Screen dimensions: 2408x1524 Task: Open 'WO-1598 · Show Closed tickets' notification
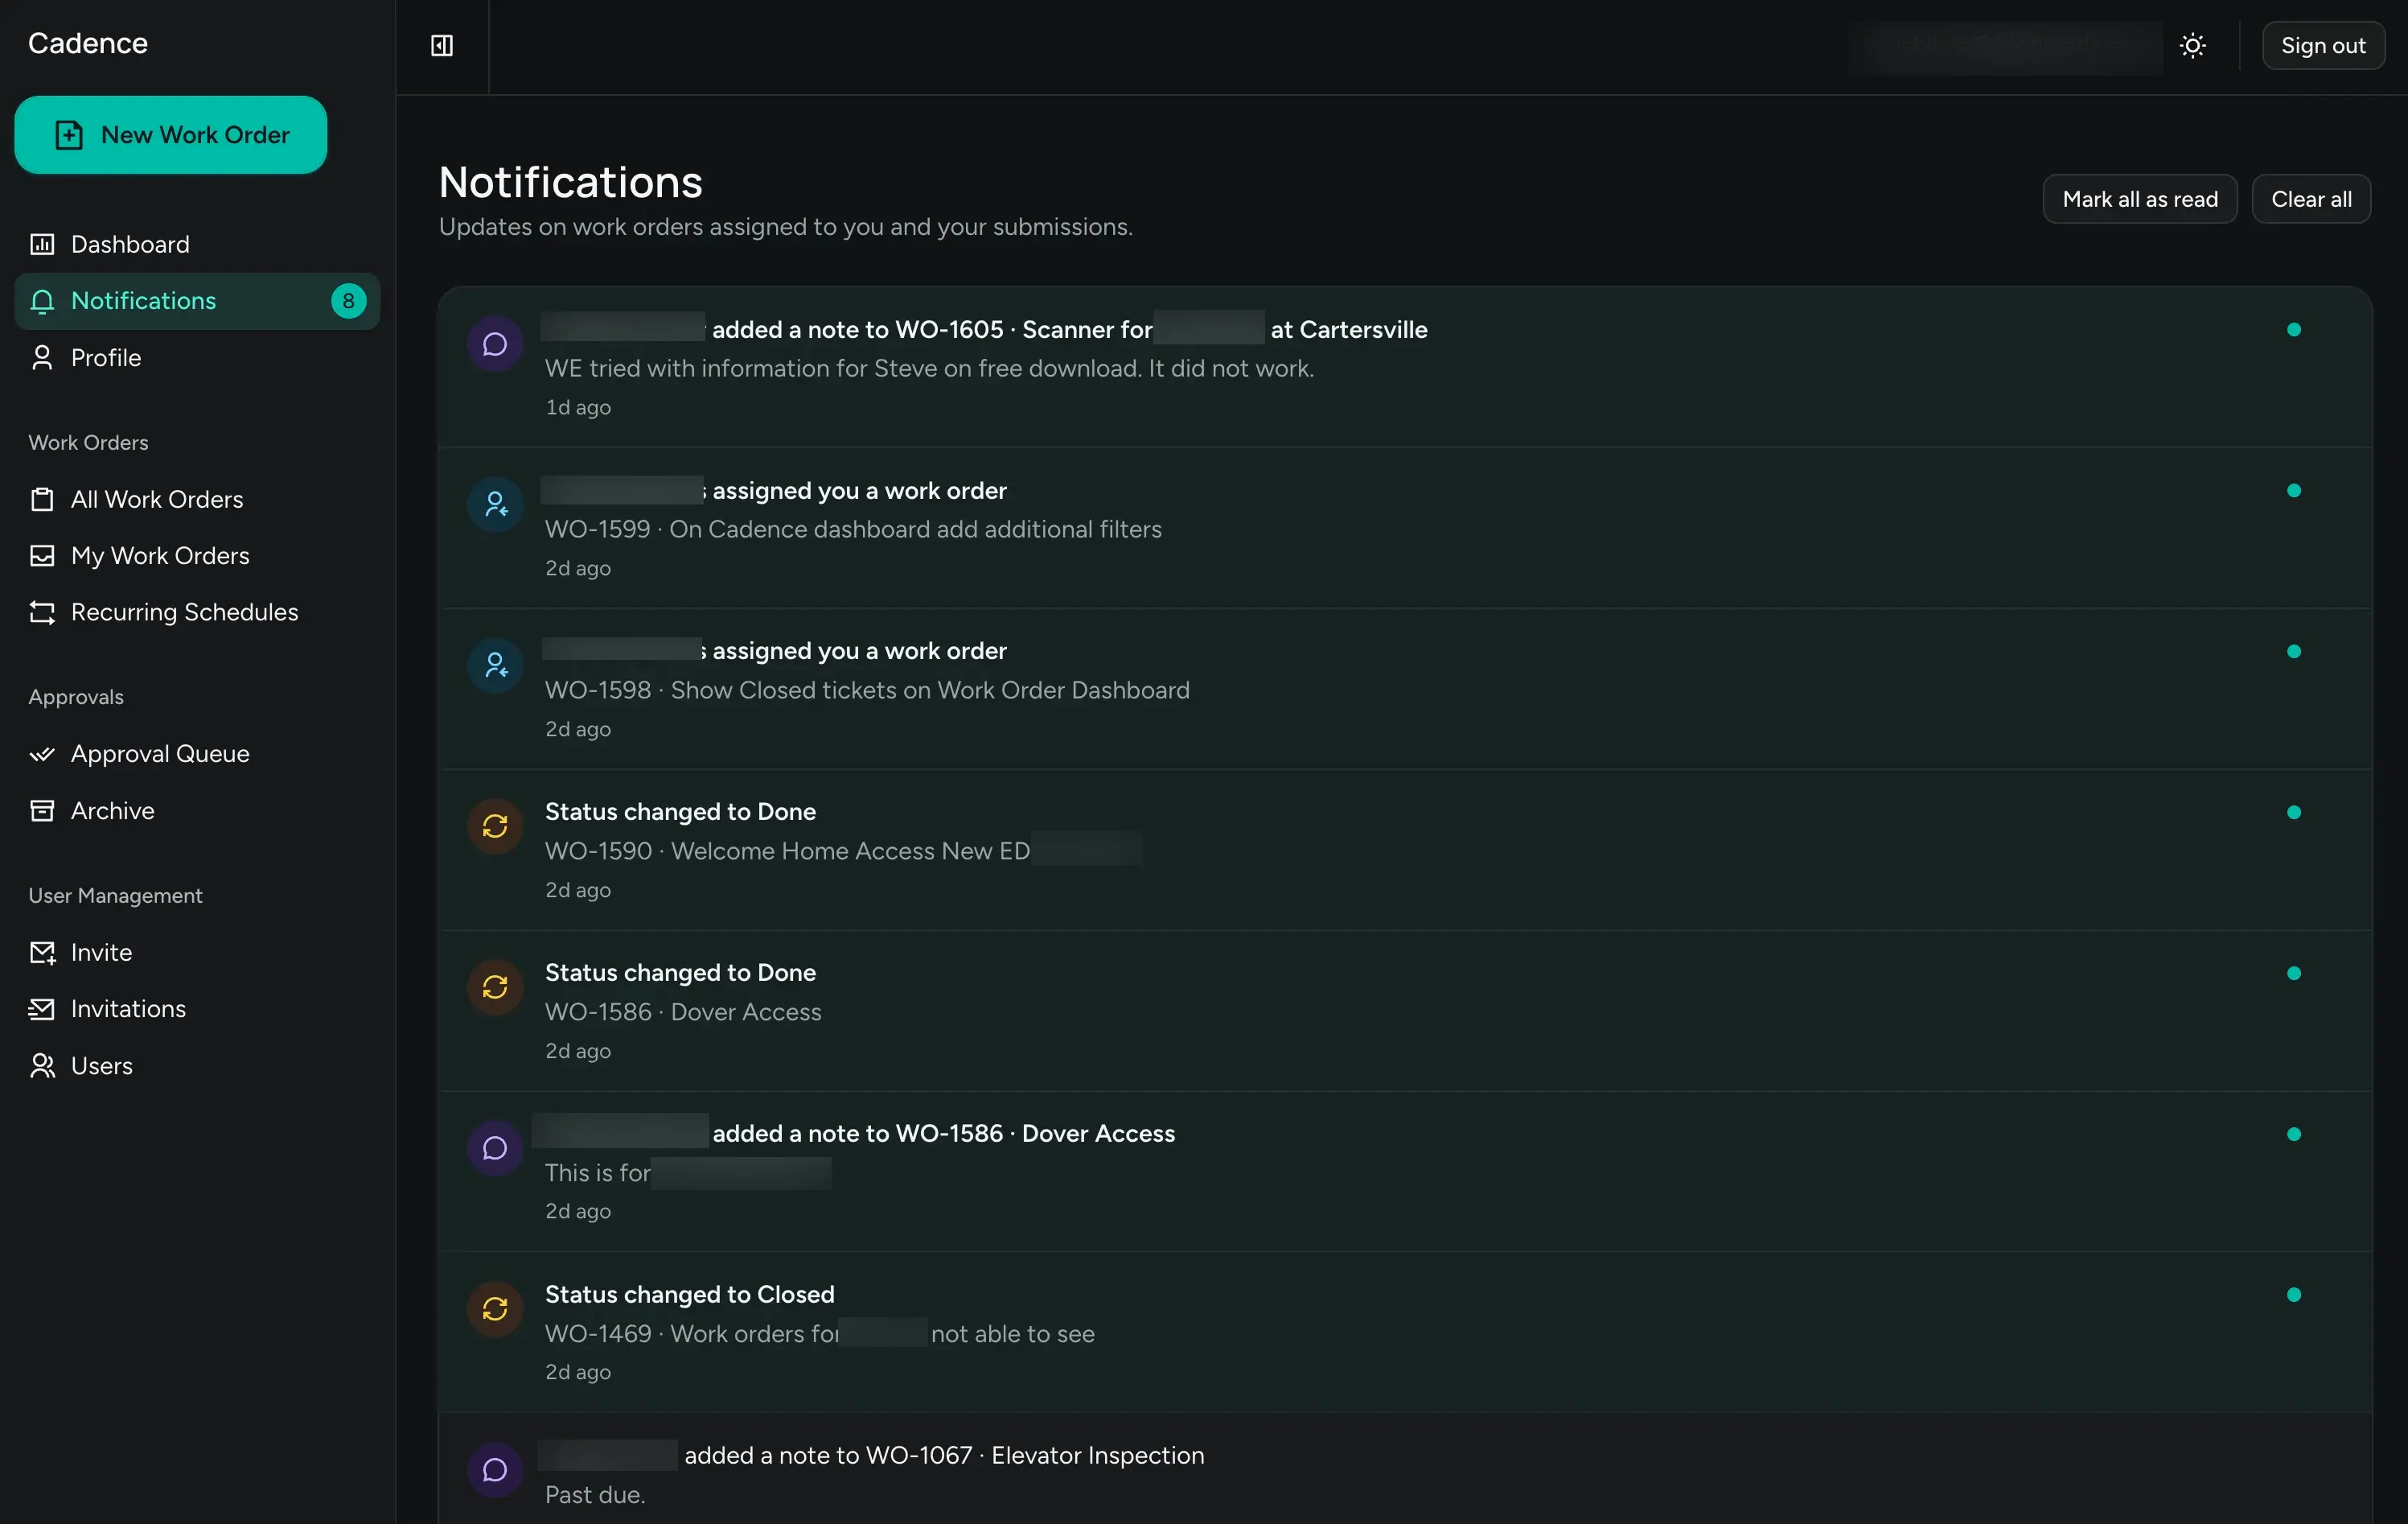pos(1404,690)
